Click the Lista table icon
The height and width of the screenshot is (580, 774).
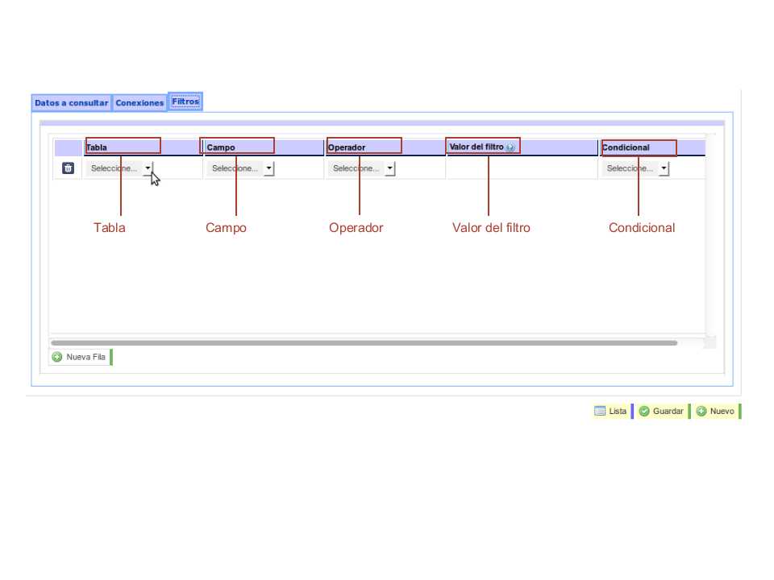pos(600,411)
